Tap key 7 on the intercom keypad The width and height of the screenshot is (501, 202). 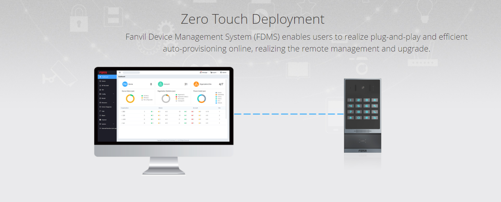[351, 112]
